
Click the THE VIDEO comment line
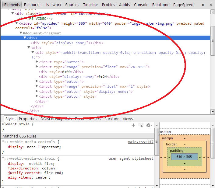pyautogui.click(x=36, y=19)
